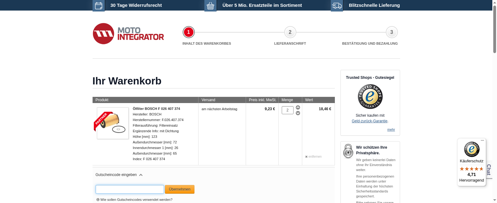This screenshot has height=203, width=497.
Task: Click the Versand column header
Action: point(222,100)
